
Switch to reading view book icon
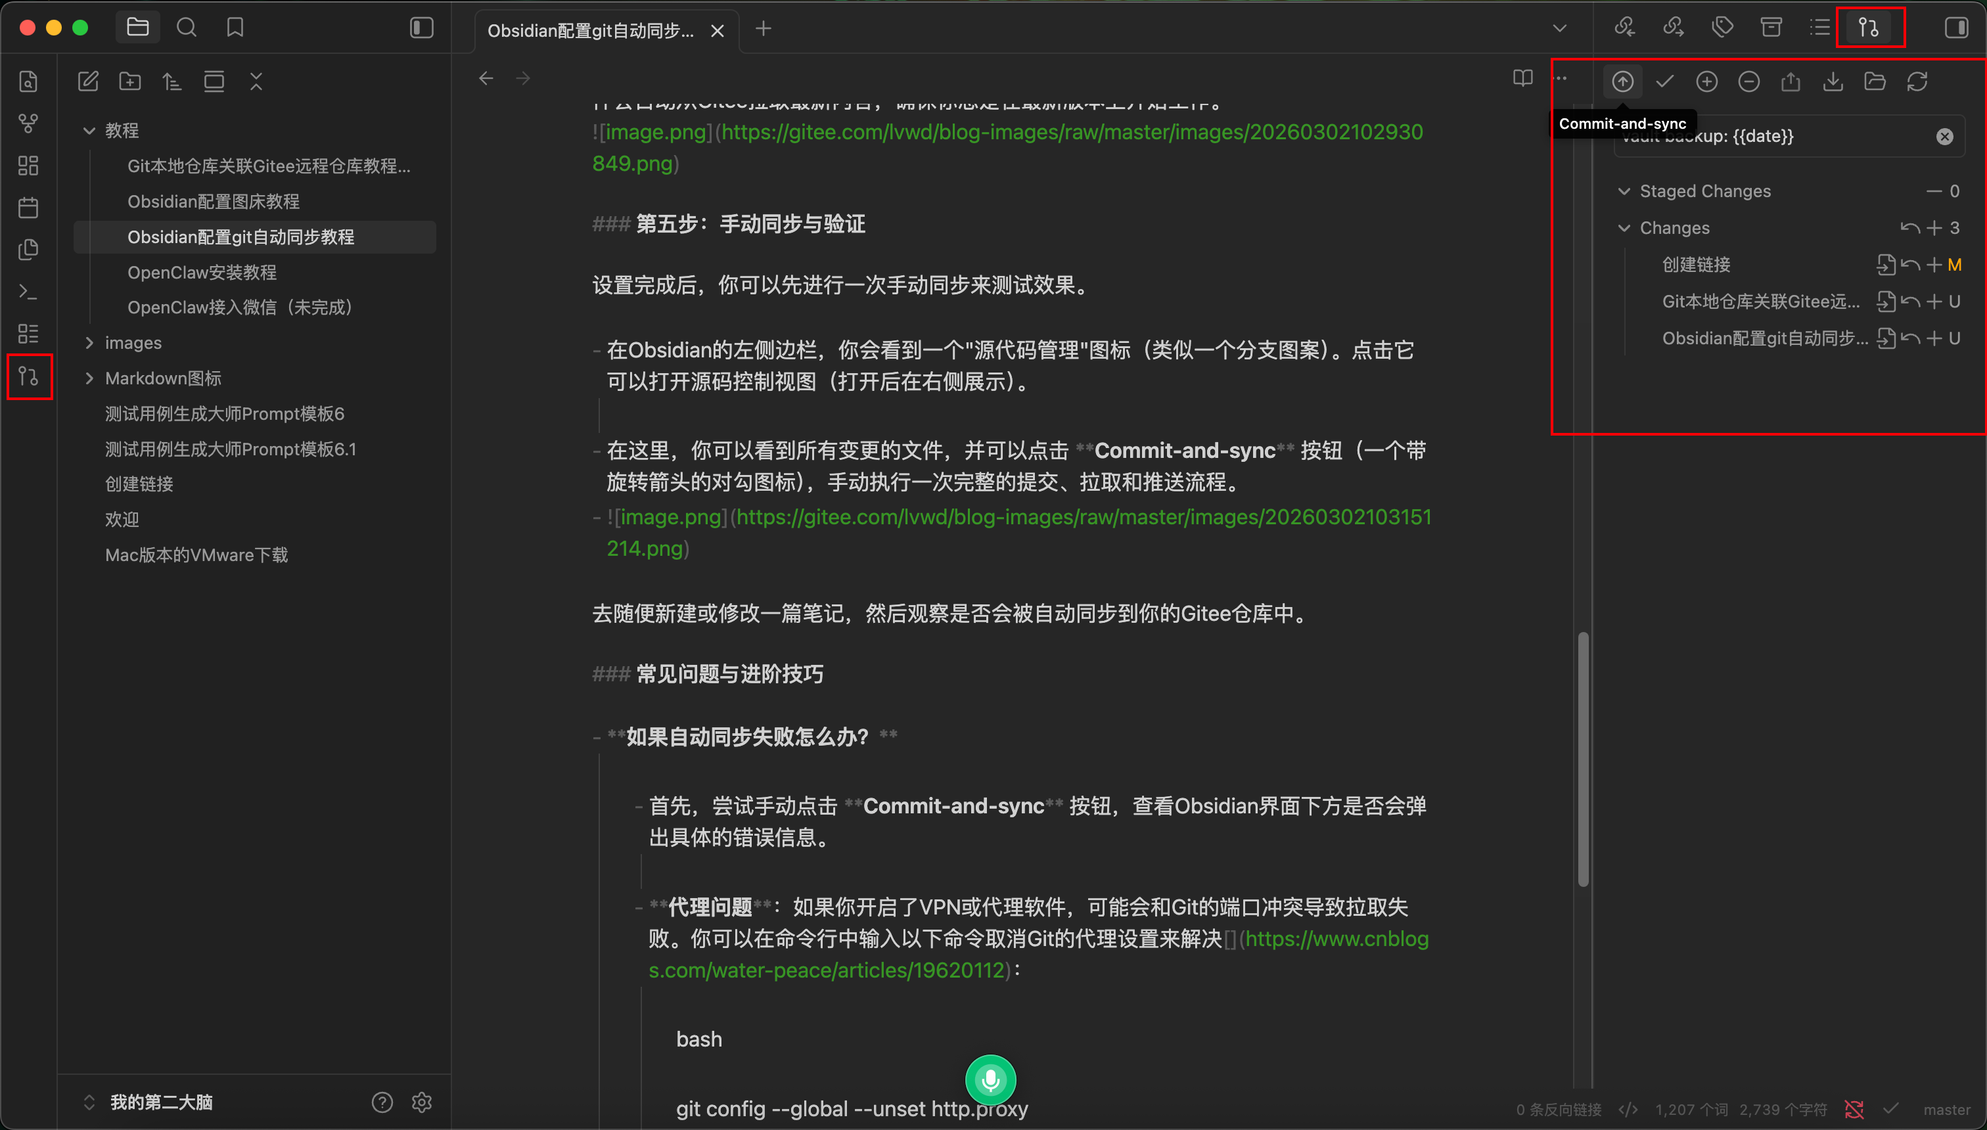coord(1523,78)
